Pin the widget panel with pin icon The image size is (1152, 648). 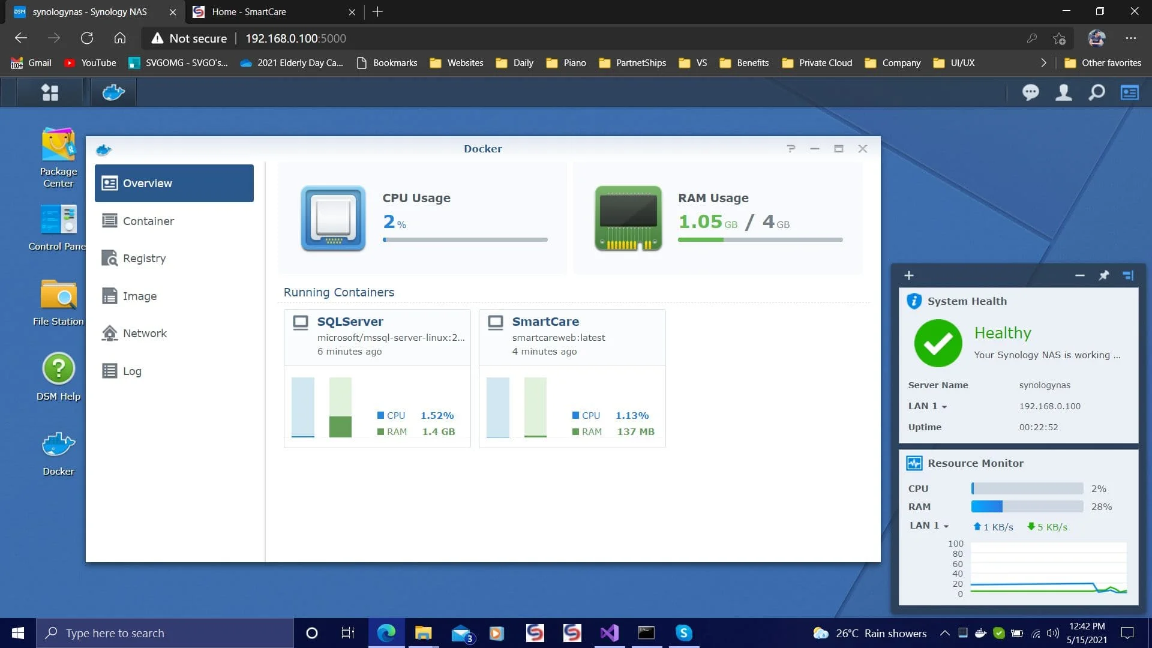pyautogui.click(x=1103, y=275)
